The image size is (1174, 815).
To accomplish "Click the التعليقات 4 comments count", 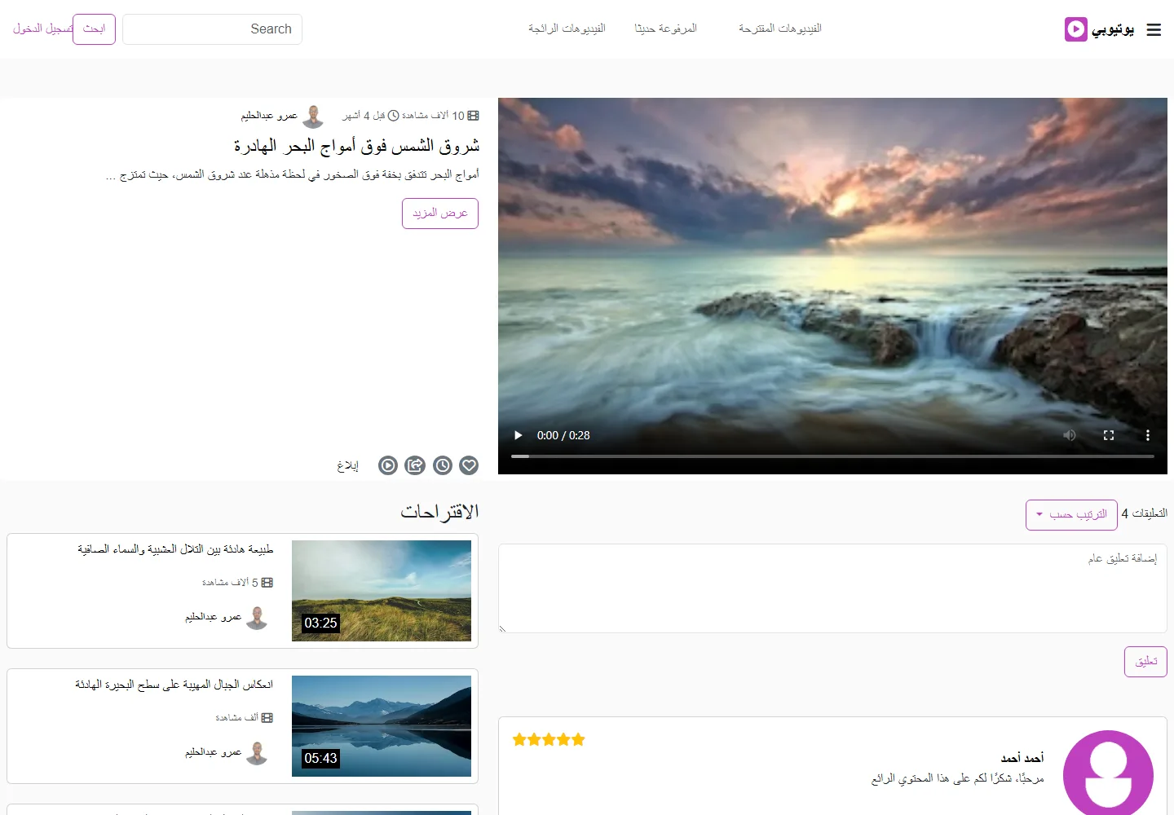I will point(1145,513).
